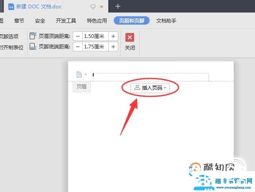Viewport: 255px width, 192px height.
Task: Expand the dropdown arrow next to the page icon
Action: point(86,75)
